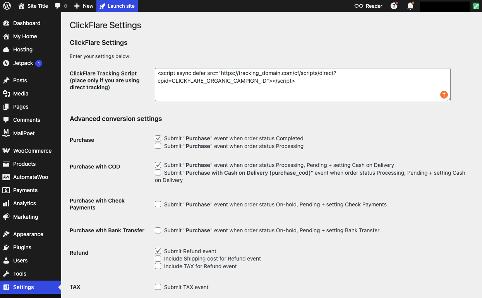482x298 pixels.
Task: Click the WordPress logo icon
Action: point(7,6)
